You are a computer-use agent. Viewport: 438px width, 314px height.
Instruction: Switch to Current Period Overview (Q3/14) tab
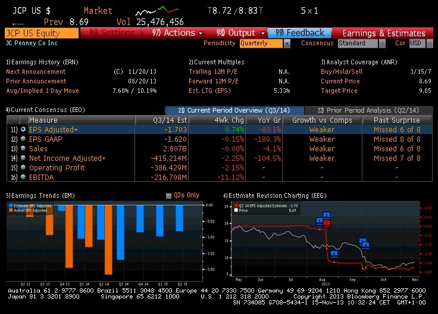coord(234,110)
